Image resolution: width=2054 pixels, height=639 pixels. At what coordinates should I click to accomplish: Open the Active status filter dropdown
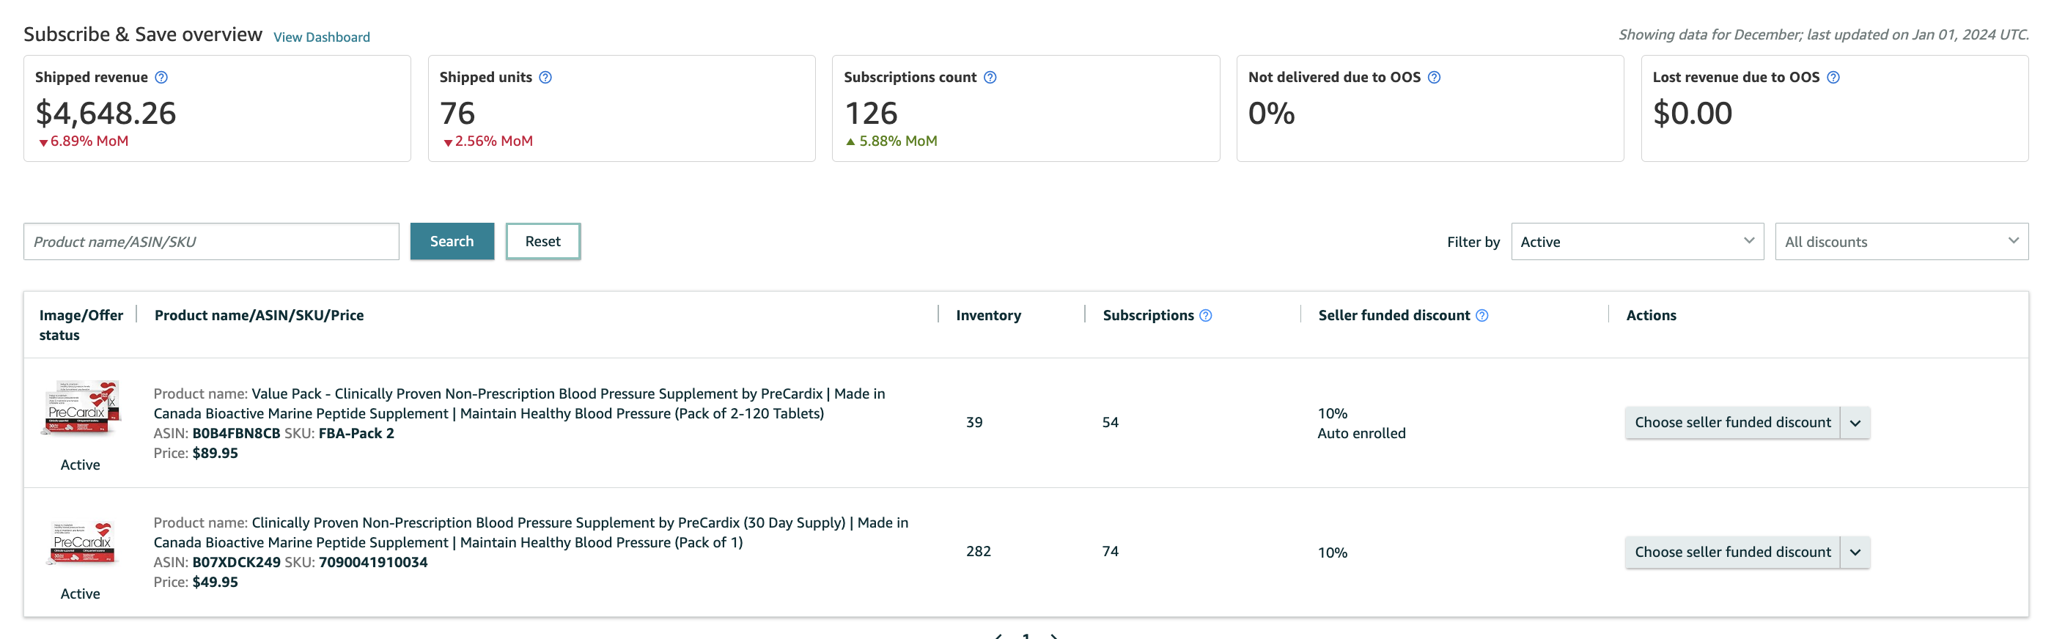click(x=1636, y=241)
